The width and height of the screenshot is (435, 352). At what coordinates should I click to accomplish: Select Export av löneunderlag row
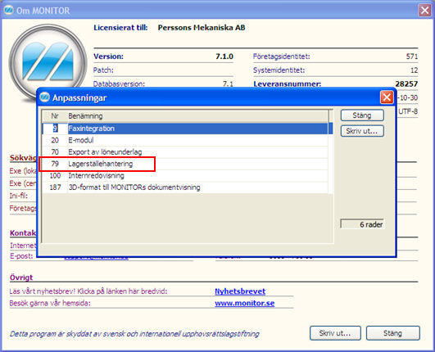(x=185, y=152)
